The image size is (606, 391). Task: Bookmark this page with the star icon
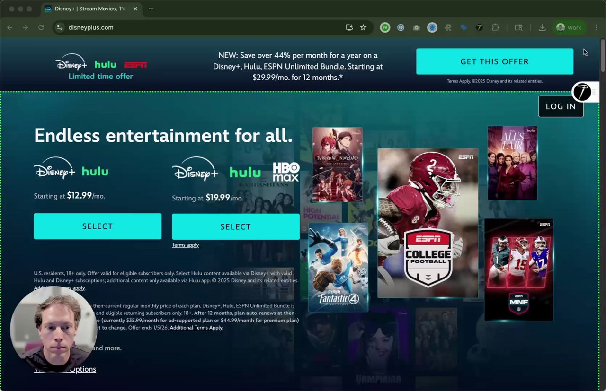coord(363,27)
